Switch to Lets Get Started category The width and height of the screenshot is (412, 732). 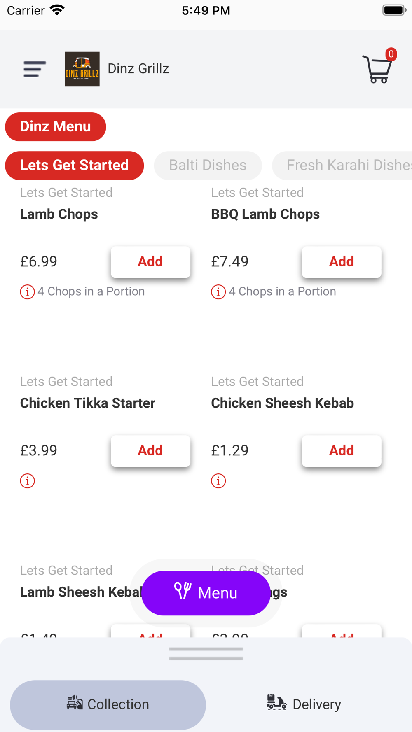coord(75,166)
